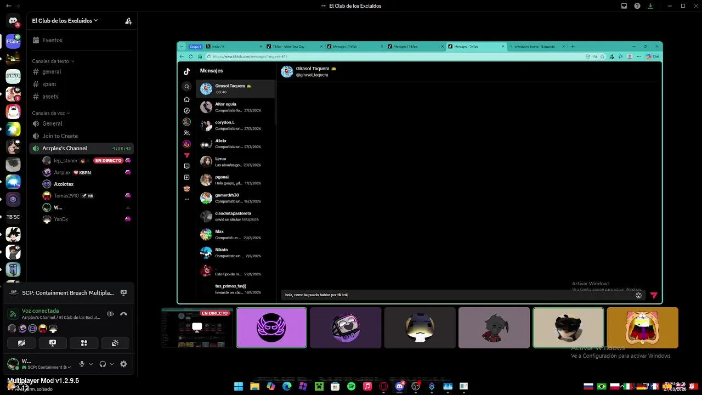
Task: Select user YanDx in voice list
Action: coord(61,219)
